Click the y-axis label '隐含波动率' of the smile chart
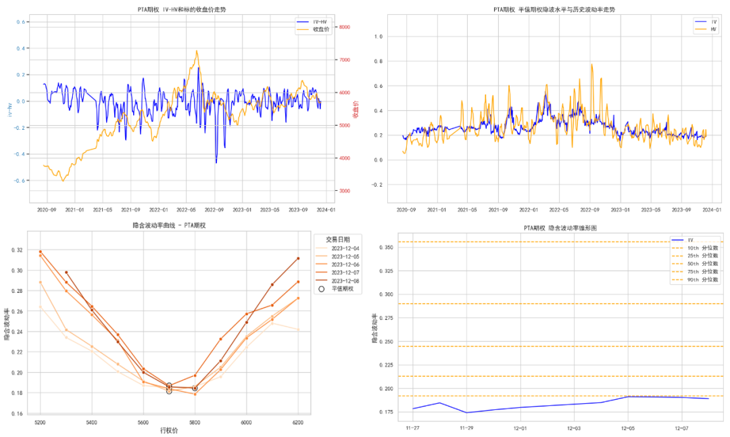This screenshot has width=730, height=437. (7, 323)
